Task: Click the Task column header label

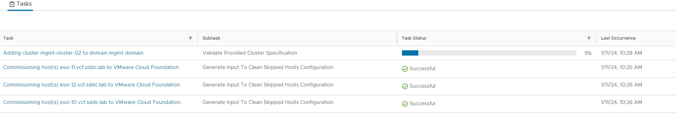Action: (x=8, y=38)
